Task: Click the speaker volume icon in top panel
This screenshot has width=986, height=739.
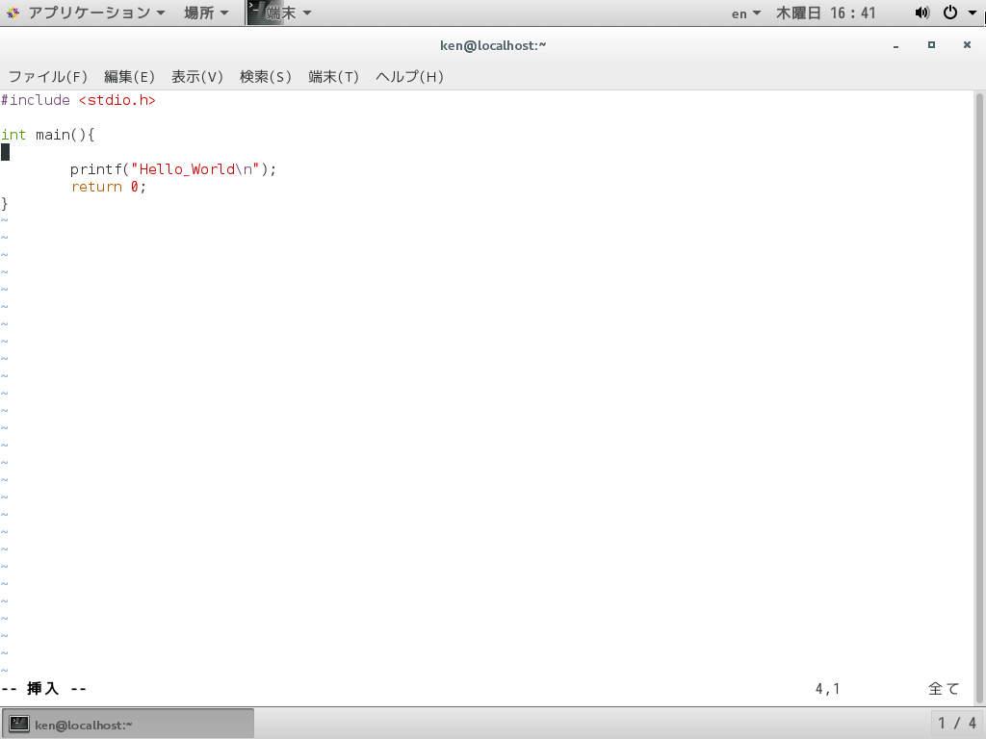Action: [x=921, y=13]
